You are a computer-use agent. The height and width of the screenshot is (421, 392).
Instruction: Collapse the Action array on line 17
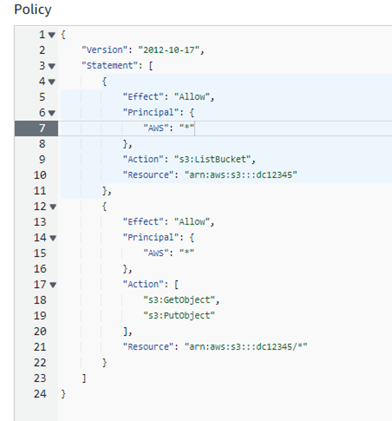pos(53,285)
